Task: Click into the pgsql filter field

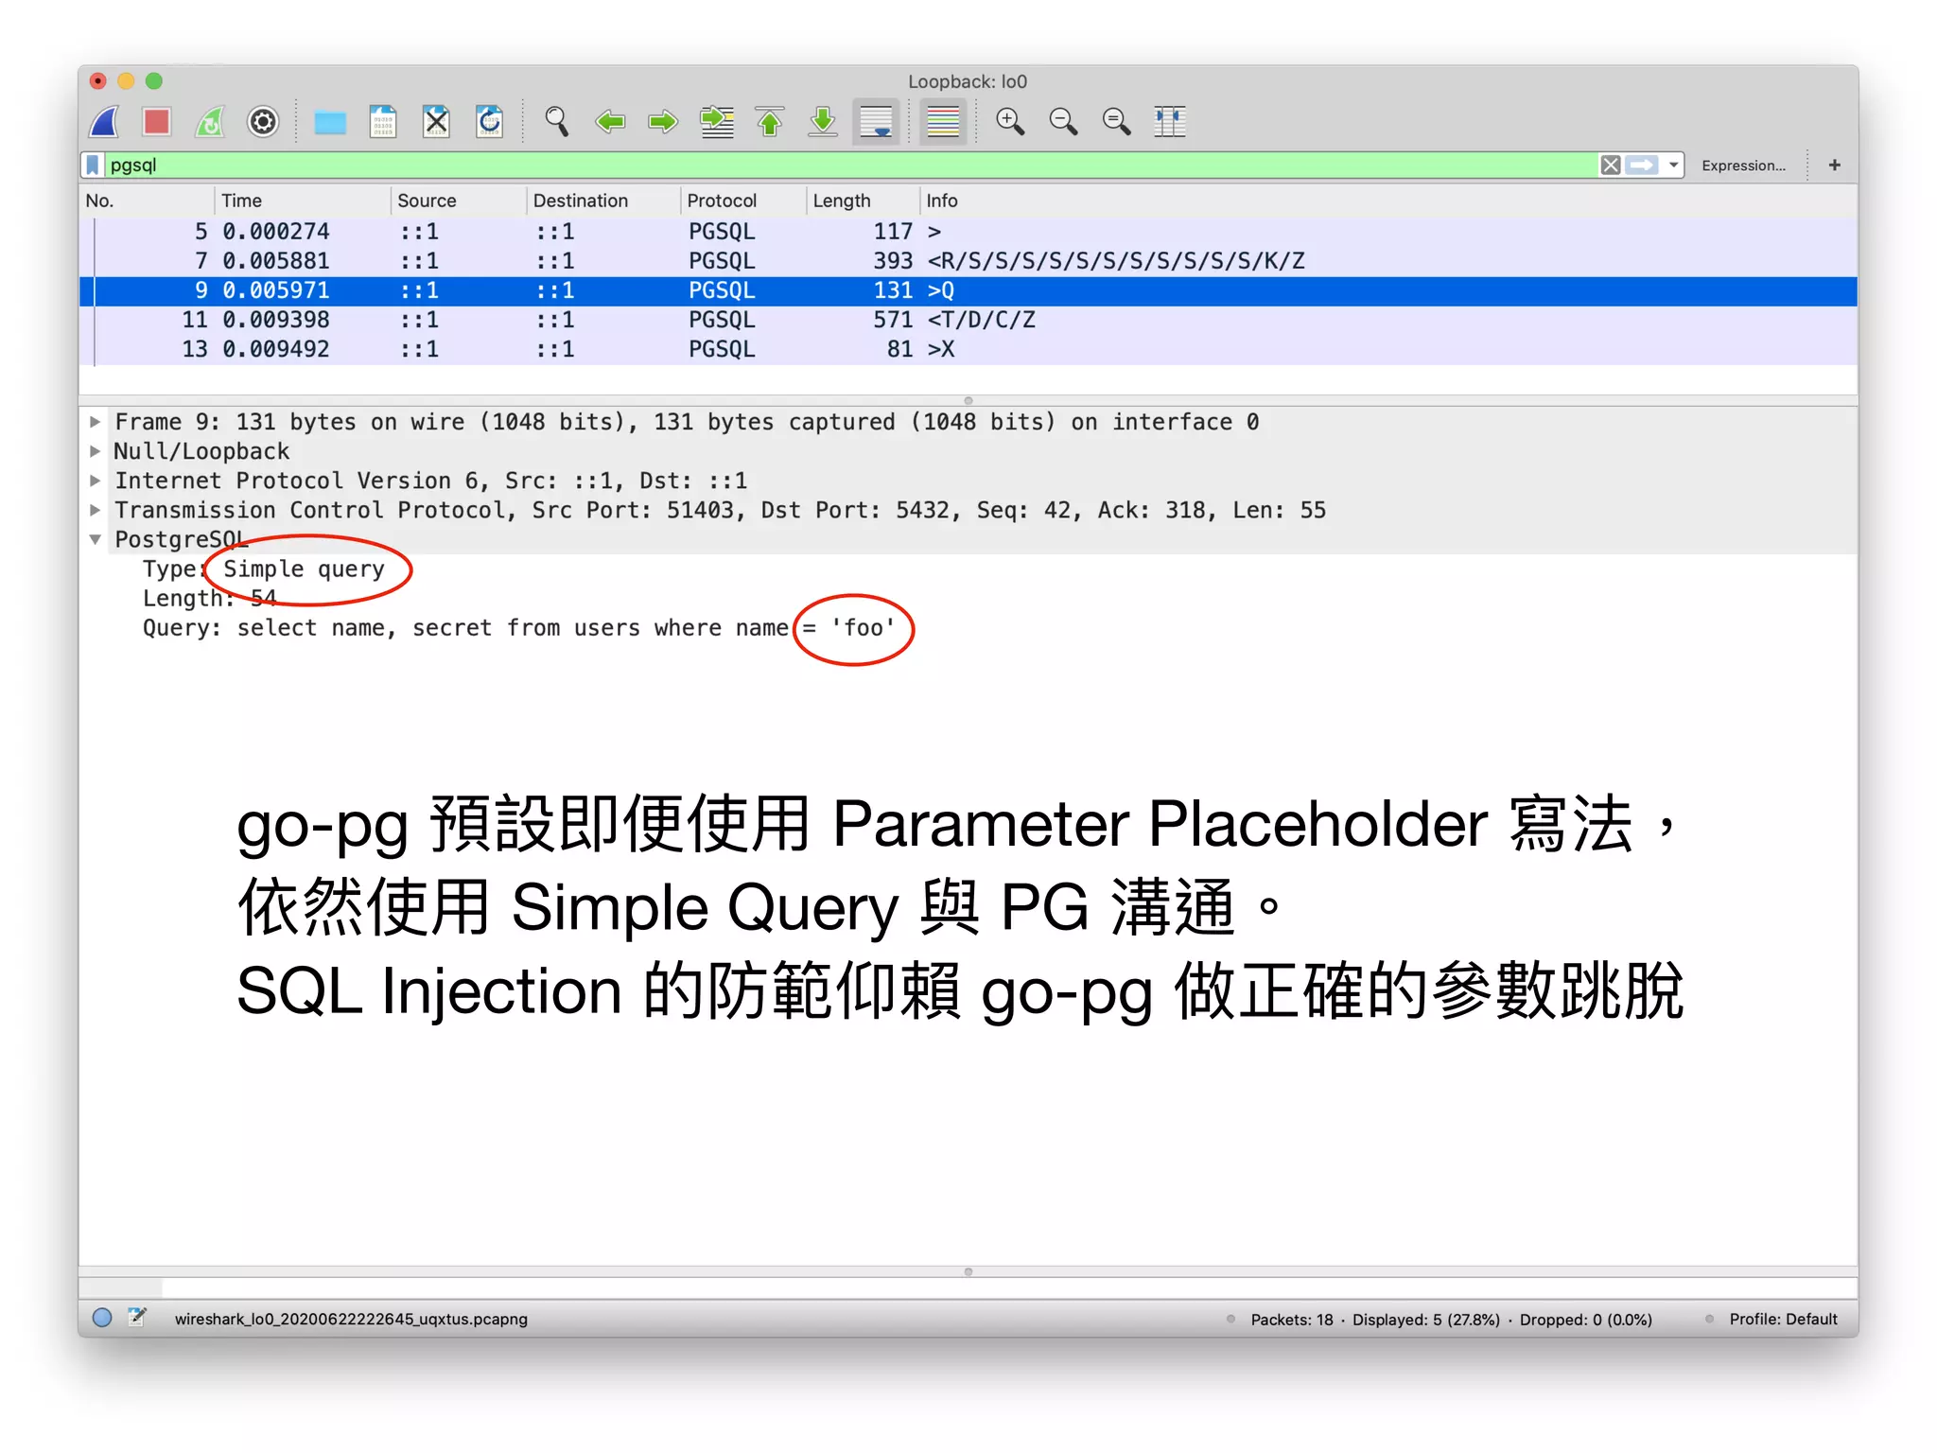Action: [849, 165]
